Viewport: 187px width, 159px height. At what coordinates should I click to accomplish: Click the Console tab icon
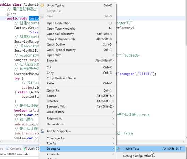click(x=7, y=149)
